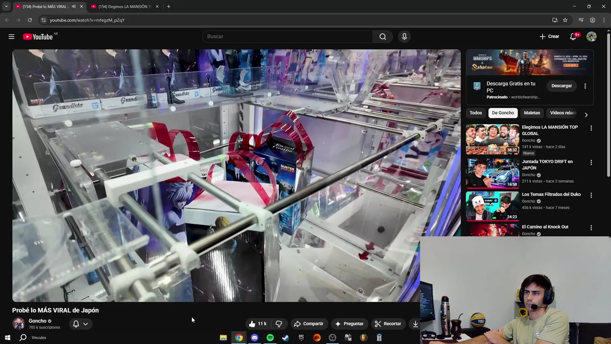Mute the first tab via speaker icon
This screenshot has width=611, height=344.
click(74, 7)
